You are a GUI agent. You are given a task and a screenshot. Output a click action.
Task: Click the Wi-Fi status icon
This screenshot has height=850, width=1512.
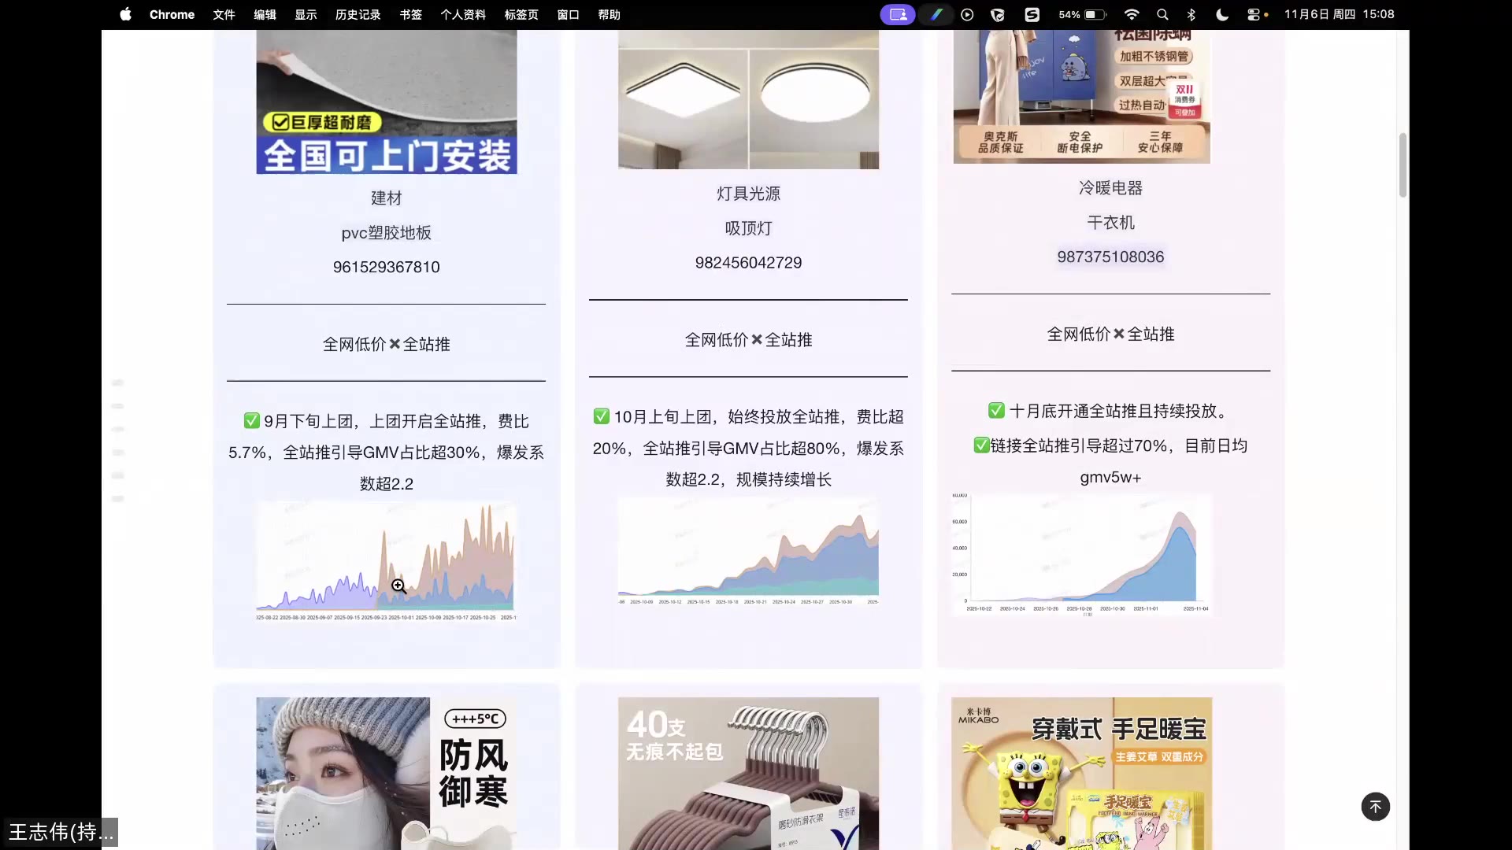pos(1132,14)
